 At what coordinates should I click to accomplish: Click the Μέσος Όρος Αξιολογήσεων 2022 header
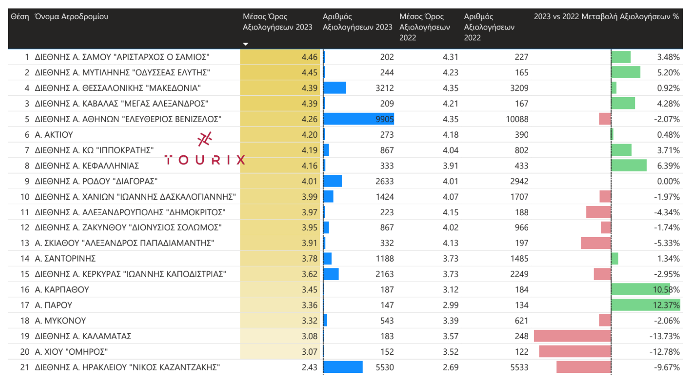pos(424,27)
